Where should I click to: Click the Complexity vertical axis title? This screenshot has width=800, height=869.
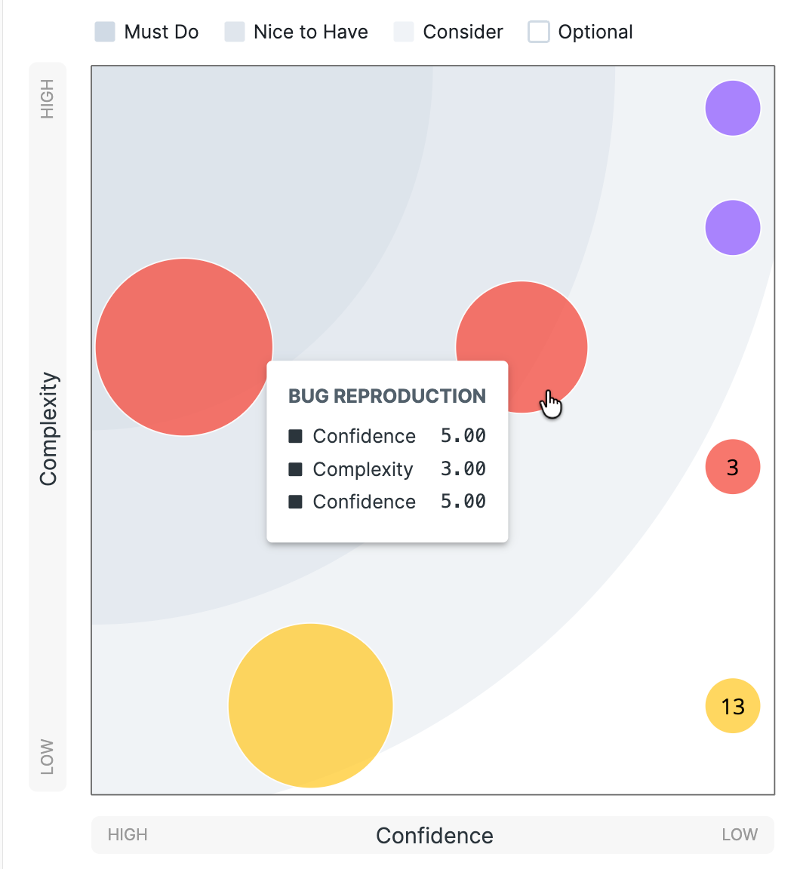(48, 428)
